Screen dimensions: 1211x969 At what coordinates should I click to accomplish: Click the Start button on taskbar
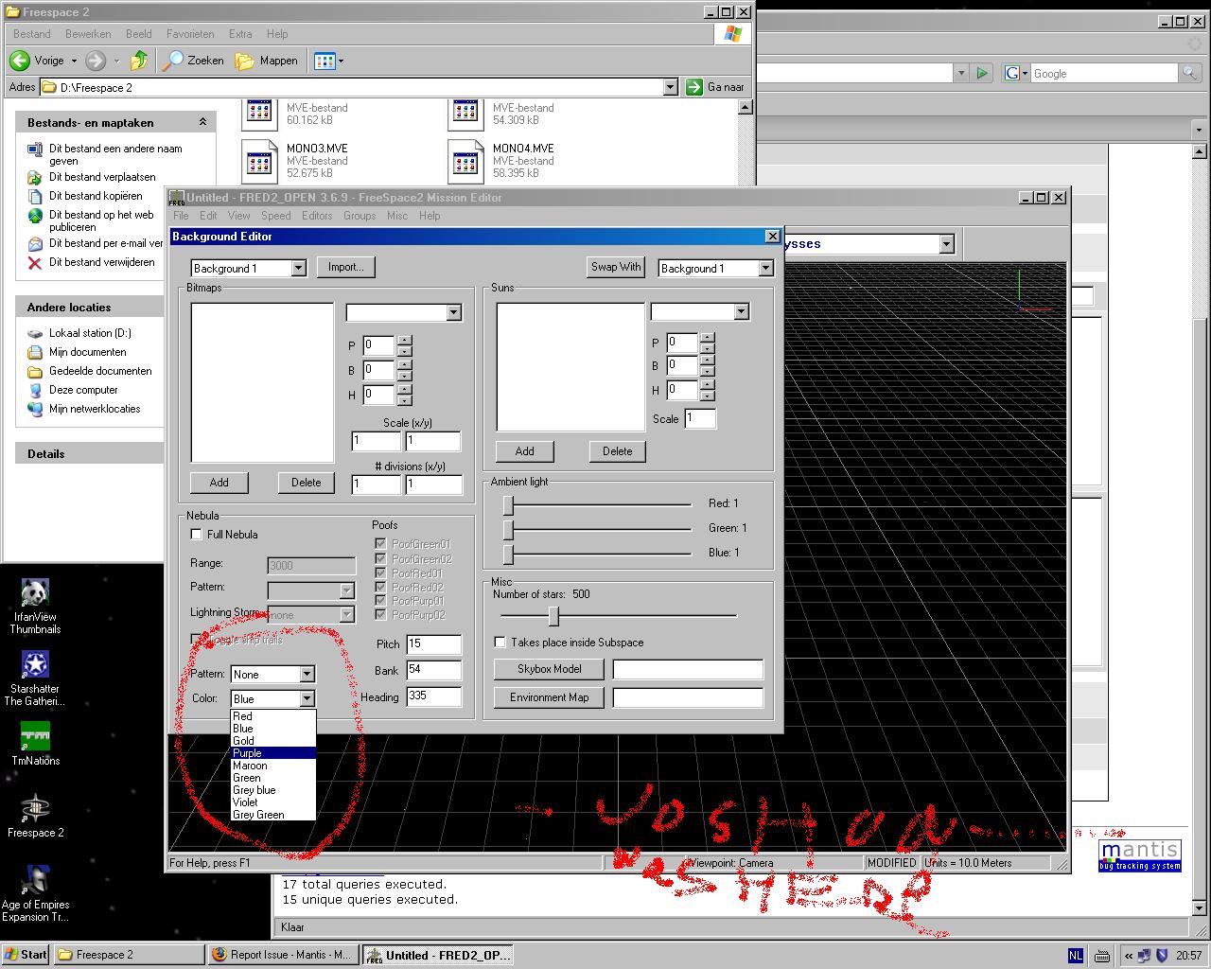[26, 955]
